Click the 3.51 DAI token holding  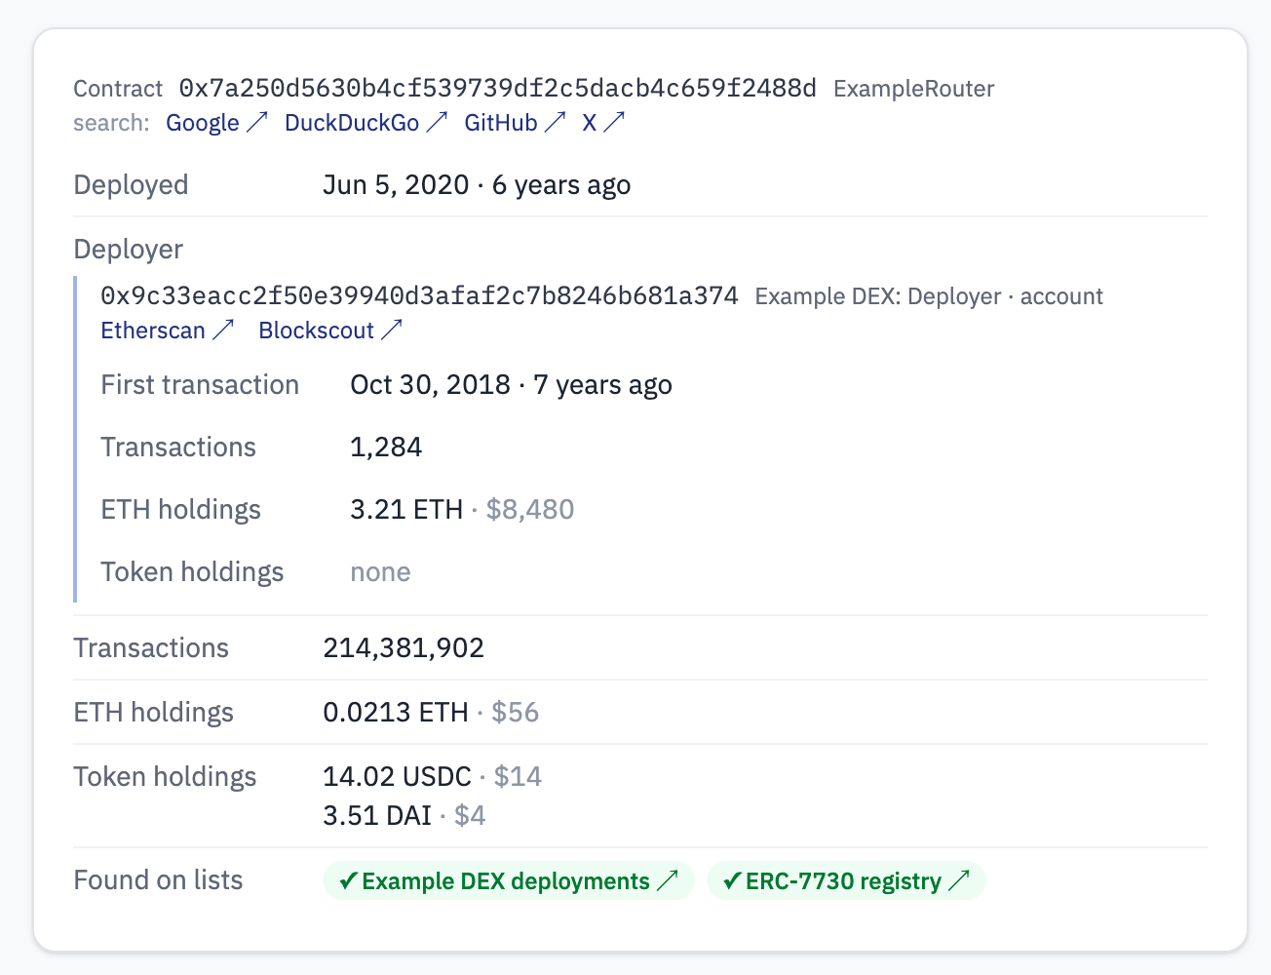coord(377,816)
